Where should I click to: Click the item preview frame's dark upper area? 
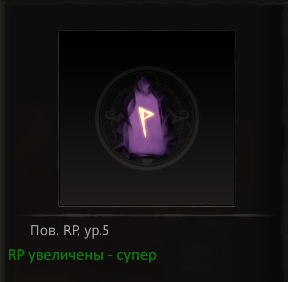147,49
